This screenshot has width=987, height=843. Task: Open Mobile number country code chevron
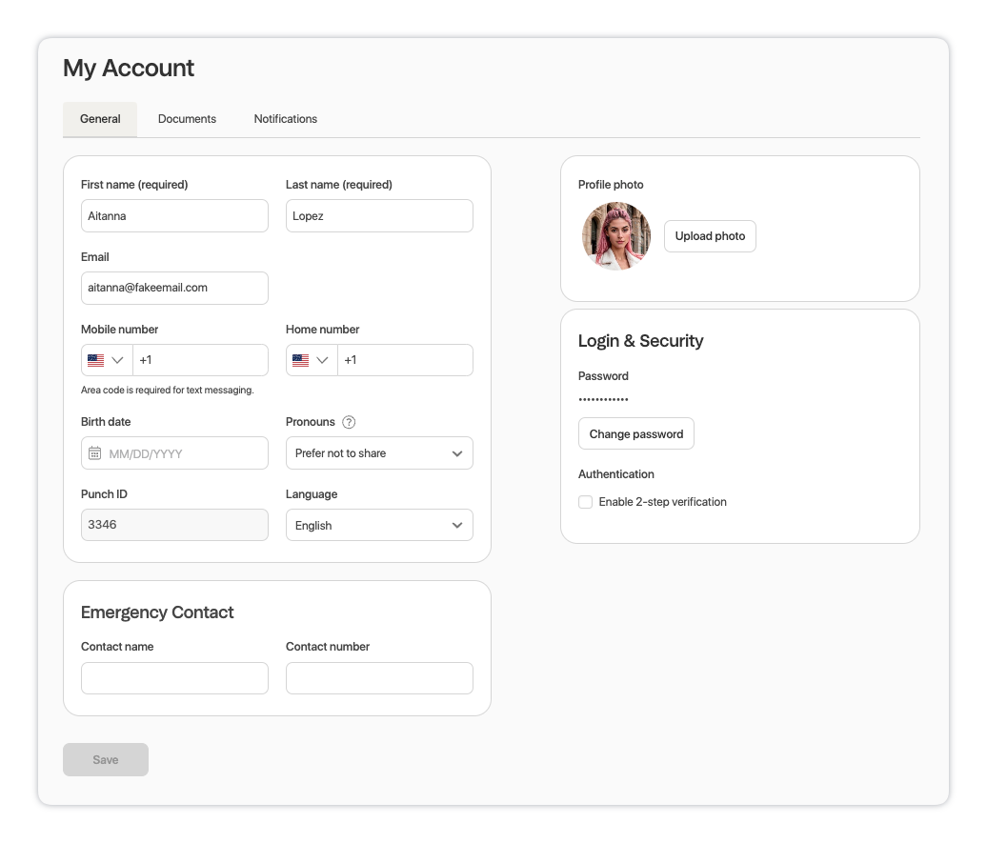118,360
